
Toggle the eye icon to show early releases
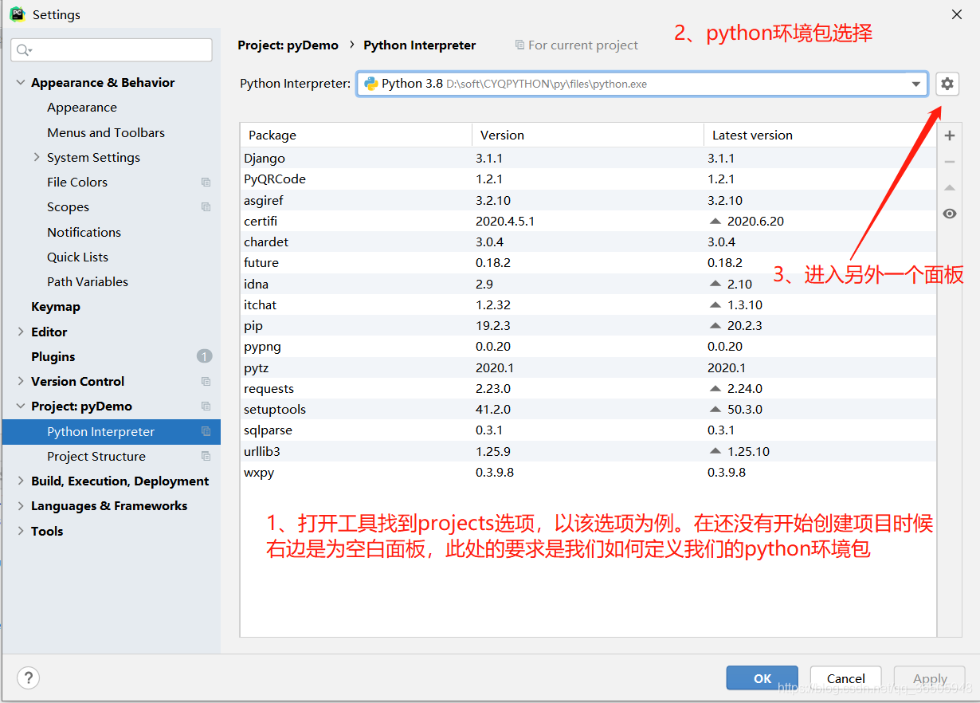click(x=950, y=214)
